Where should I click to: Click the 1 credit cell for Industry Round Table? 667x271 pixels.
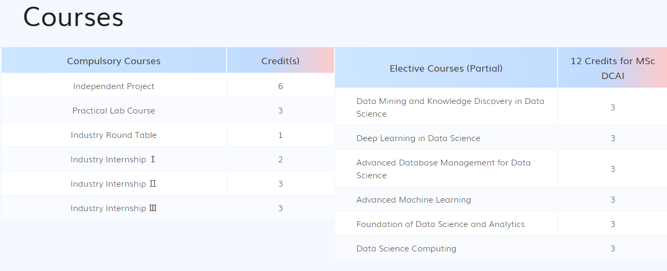[280, 135]
